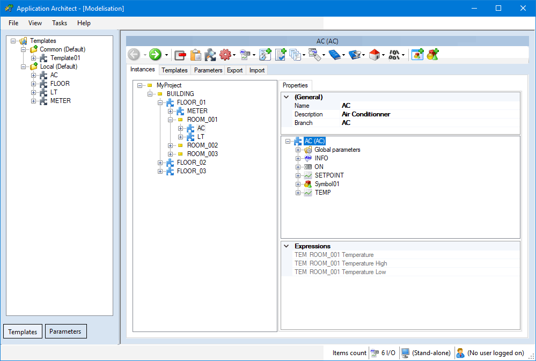Click the Global parameters node icon
Screen dimensions: 536x361
[308, 150]
